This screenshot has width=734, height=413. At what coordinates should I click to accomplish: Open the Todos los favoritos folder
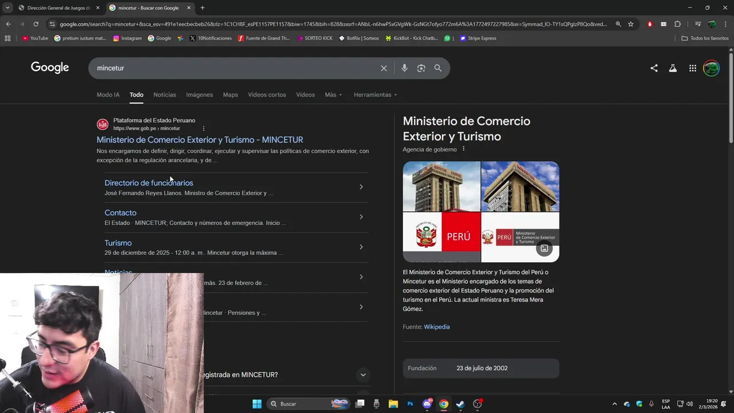point(705,38)
